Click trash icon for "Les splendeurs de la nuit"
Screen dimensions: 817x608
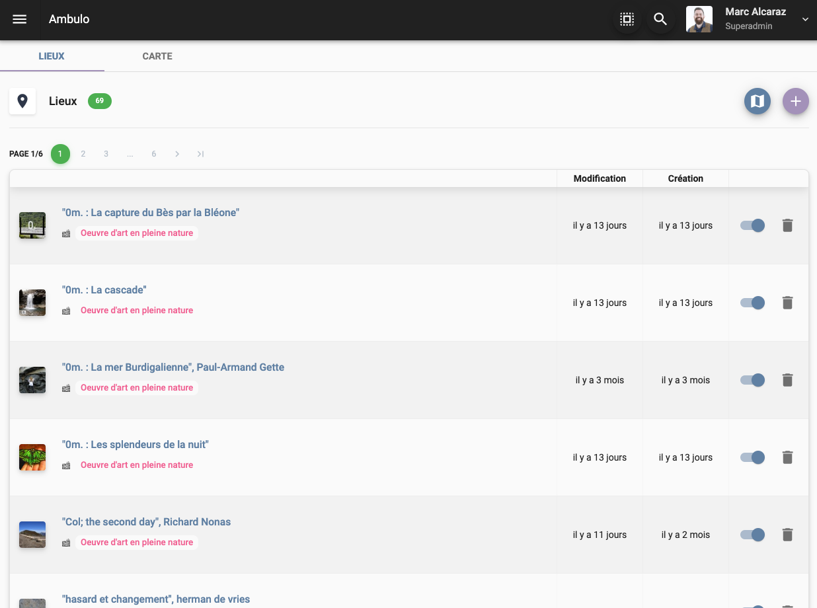coord(787,457)
